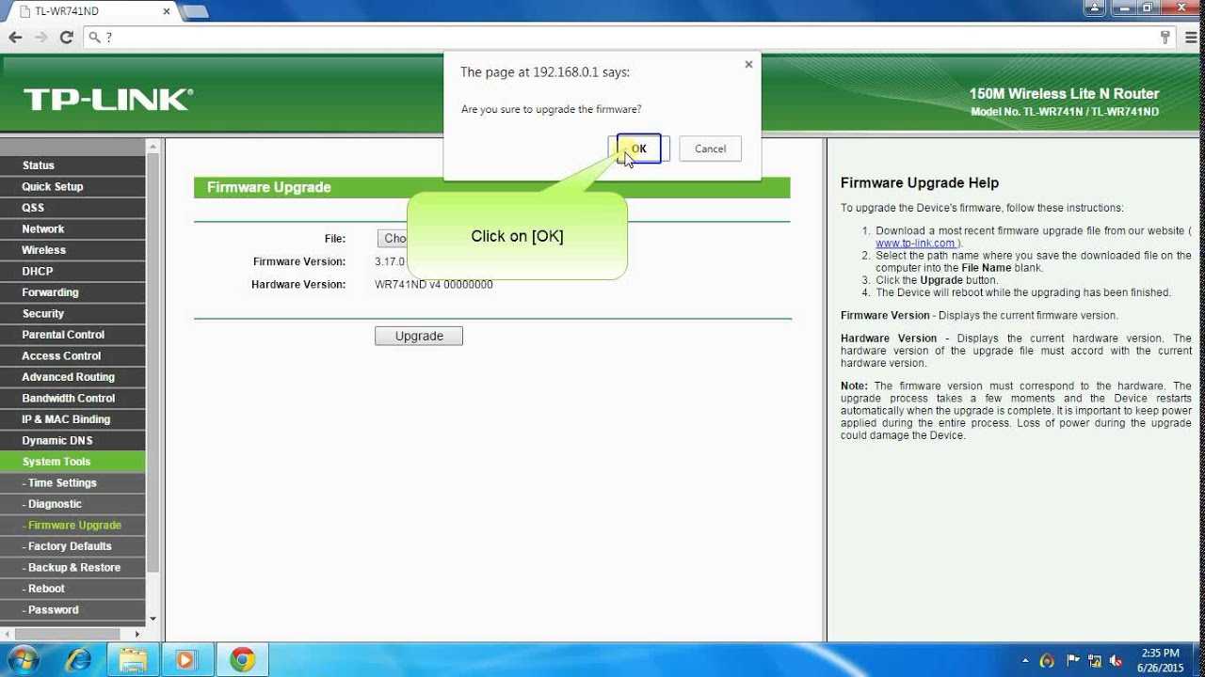The width and height of the screenshot is (1205, 677).
Task: Close the TL-WR741ND tab
Action: (167, 11)
